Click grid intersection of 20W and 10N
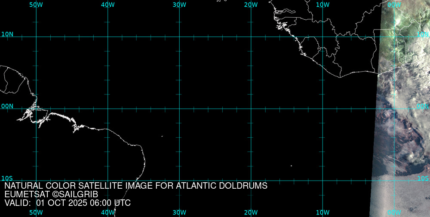Viewport: 430px width, 217px height. [x=251, y=37]
